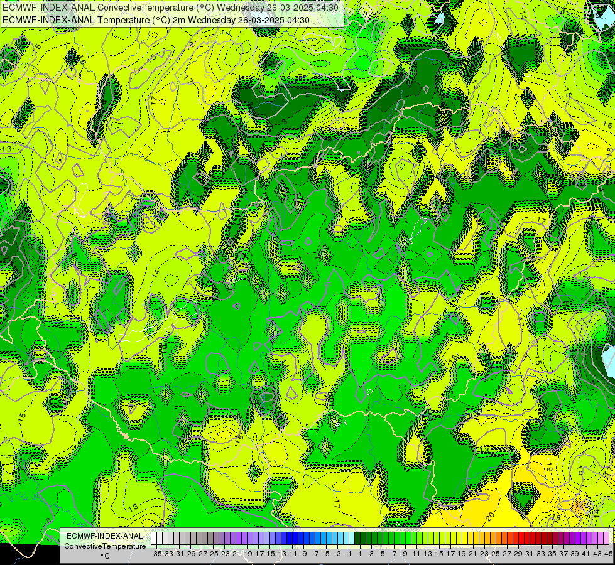Click the 1 value on the legend scale
This screenshot has height=565, width=615.
[x=360, y=554]
